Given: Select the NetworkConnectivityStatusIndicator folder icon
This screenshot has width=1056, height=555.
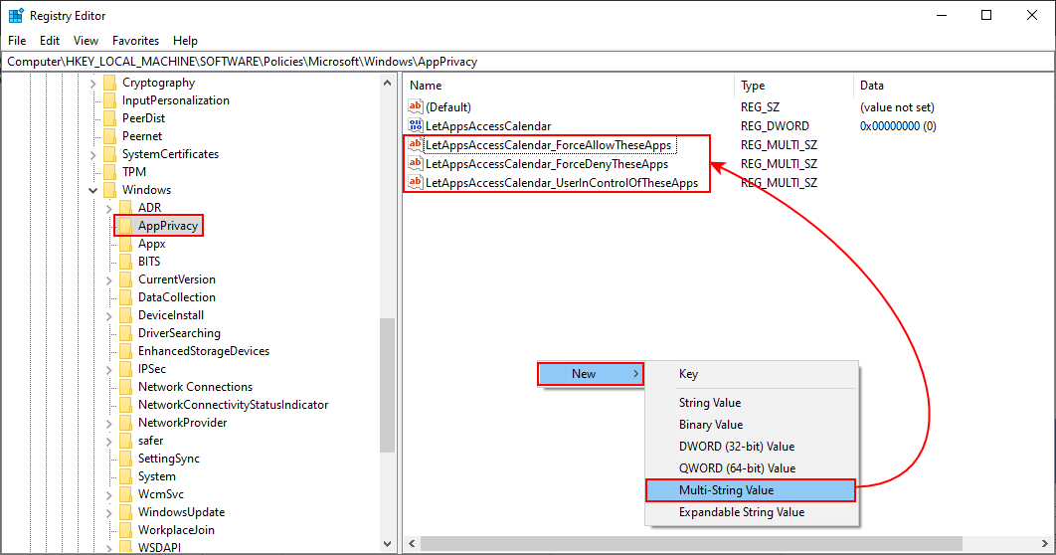Looking at the screenshot, I should [126, 405].
